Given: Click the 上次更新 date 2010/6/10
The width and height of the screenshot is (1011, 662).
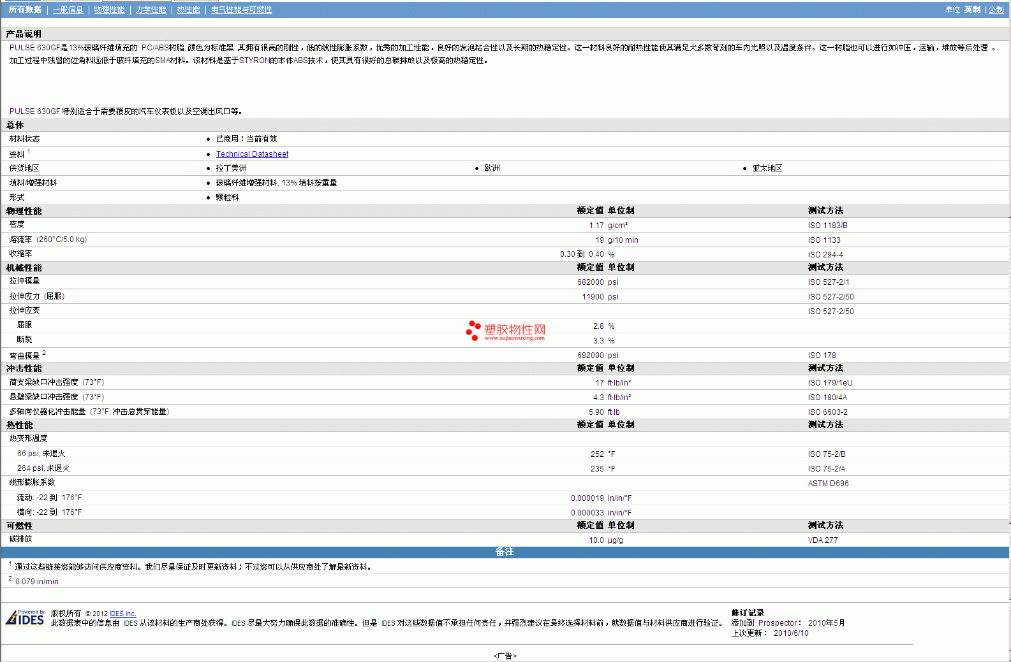Looking at the screenshot, I should click(x=791, y=633).
